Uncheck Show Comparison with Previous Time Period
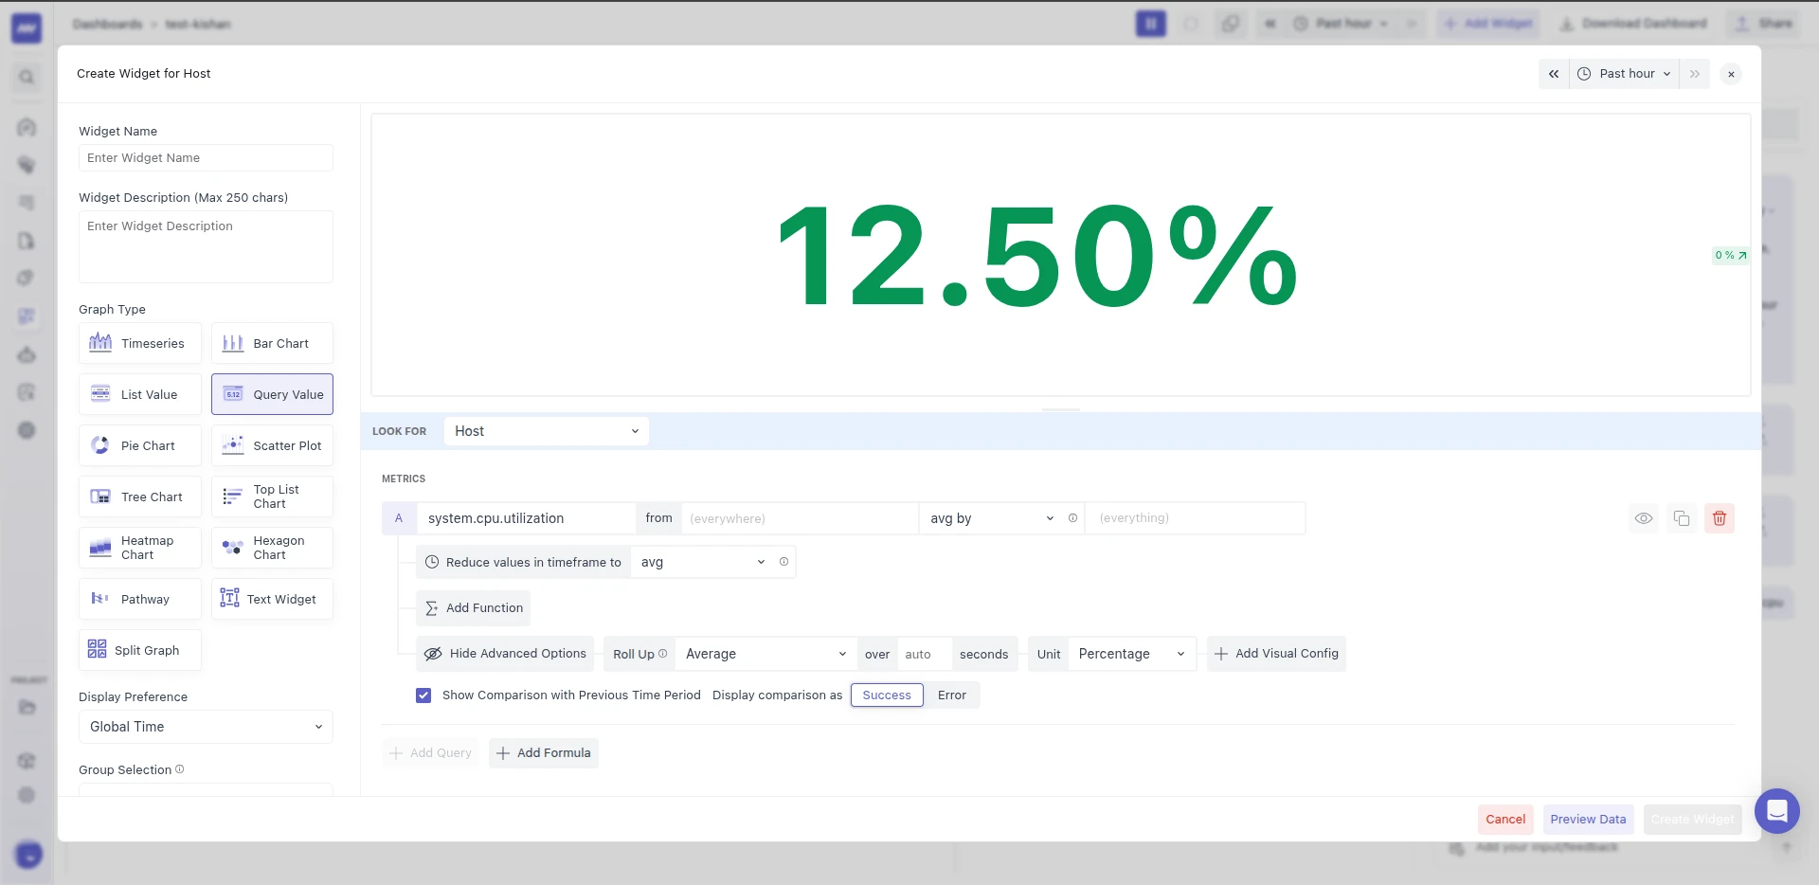 423,695
